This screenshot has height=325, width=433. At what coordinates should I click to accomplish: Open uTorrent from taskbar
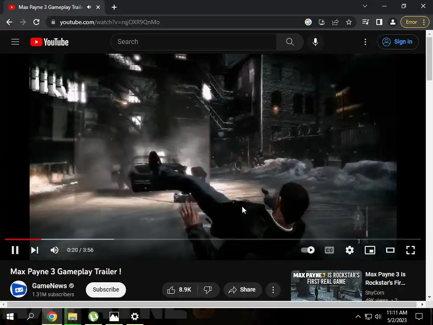(x=93, y=317)
